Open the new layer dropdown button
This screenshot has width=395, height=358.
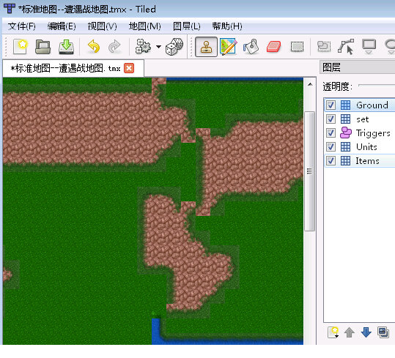click(333, 332)
